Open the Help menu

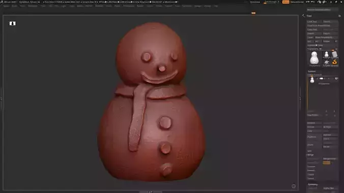[x=216, y=6]
